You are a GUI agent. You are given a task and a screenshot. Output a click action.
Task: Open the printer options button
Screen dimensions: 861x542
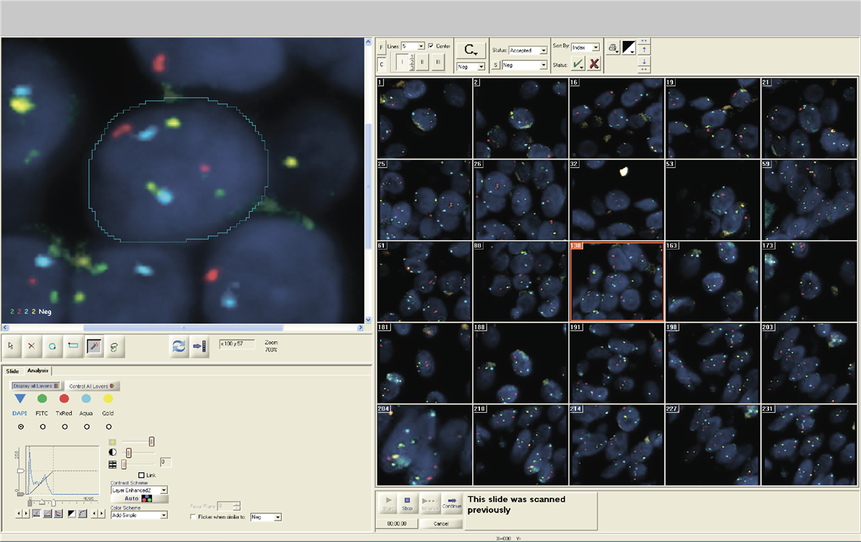tap(613, 48)
